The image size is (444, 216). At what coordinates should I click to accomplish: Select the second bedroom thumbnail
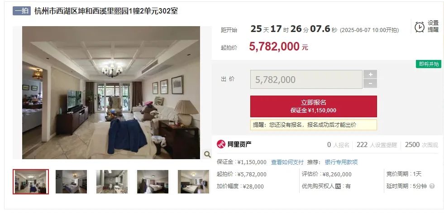pyautogui.click(x=71, y=182)
